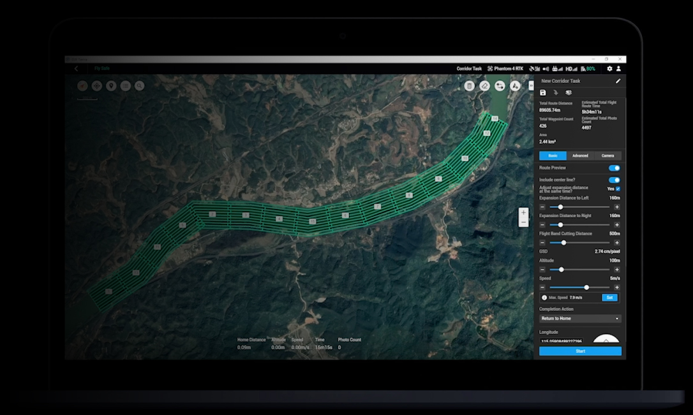
Task: Increase Expansion Distance to Left with plus
Action: (617, 207)
